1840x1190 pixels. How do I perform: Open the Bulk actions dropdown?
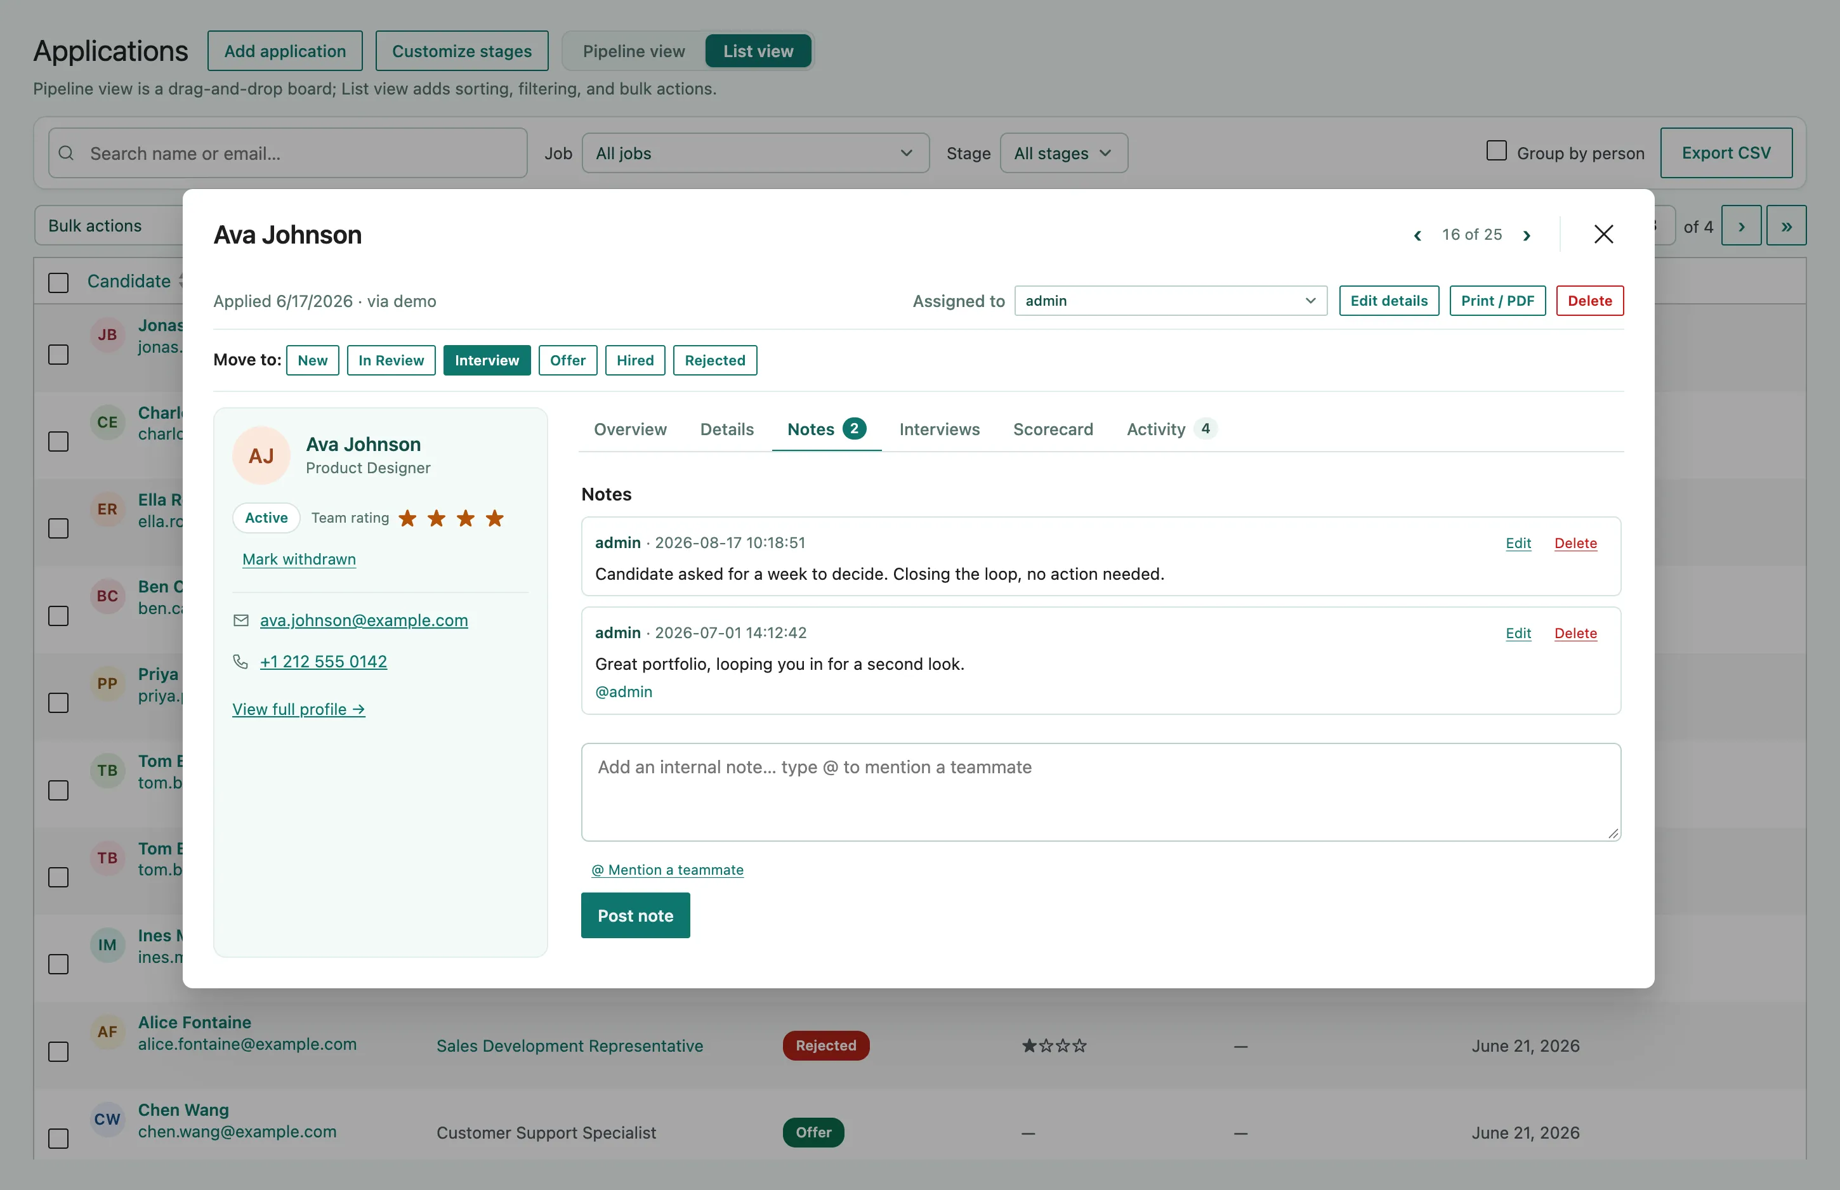(x=108, y=226)
